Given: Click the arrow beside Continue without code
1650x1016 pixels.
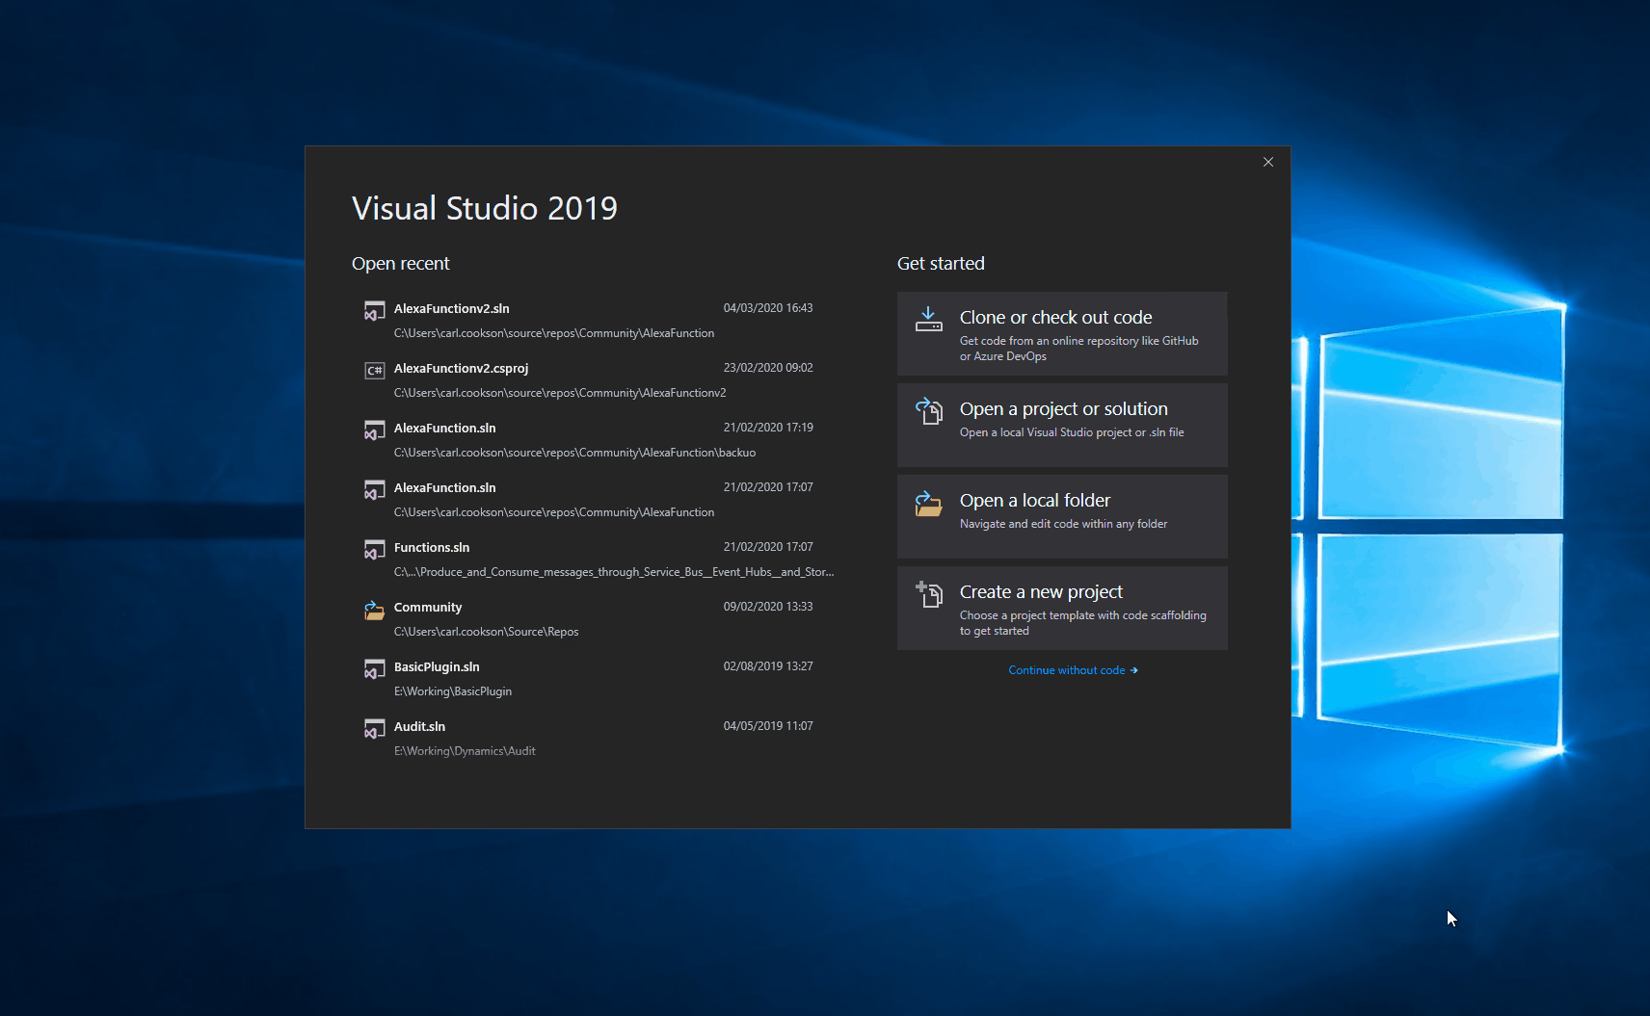Looking at the screenshot, I should pyautogui.click(x=1133, y=670).
